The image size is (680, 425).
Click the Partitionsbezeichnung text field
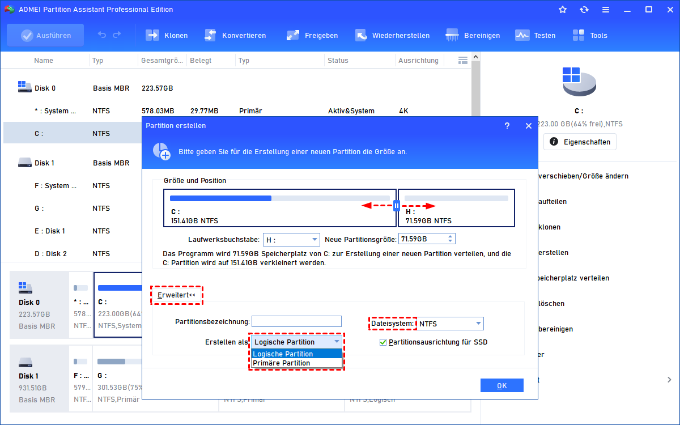pos(297,321)
